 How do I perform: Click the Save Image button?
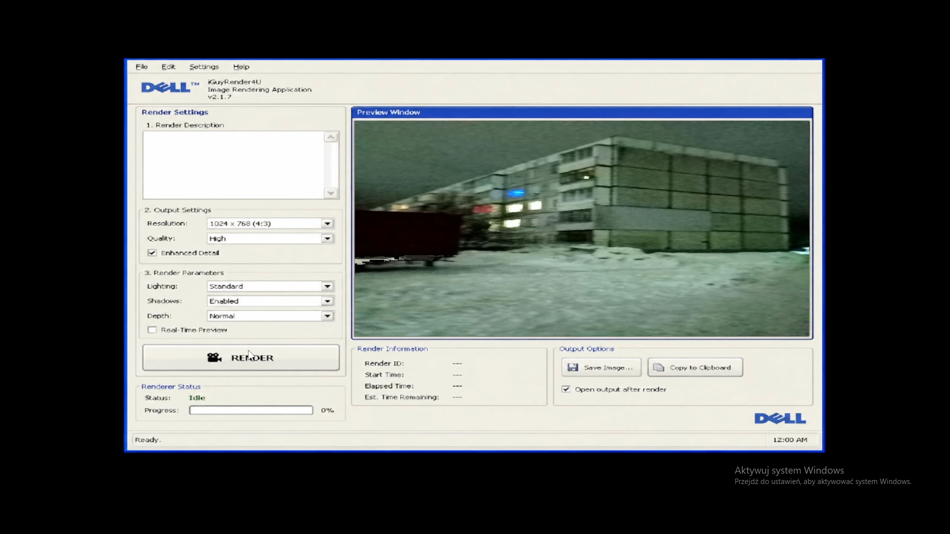[601, 367]
